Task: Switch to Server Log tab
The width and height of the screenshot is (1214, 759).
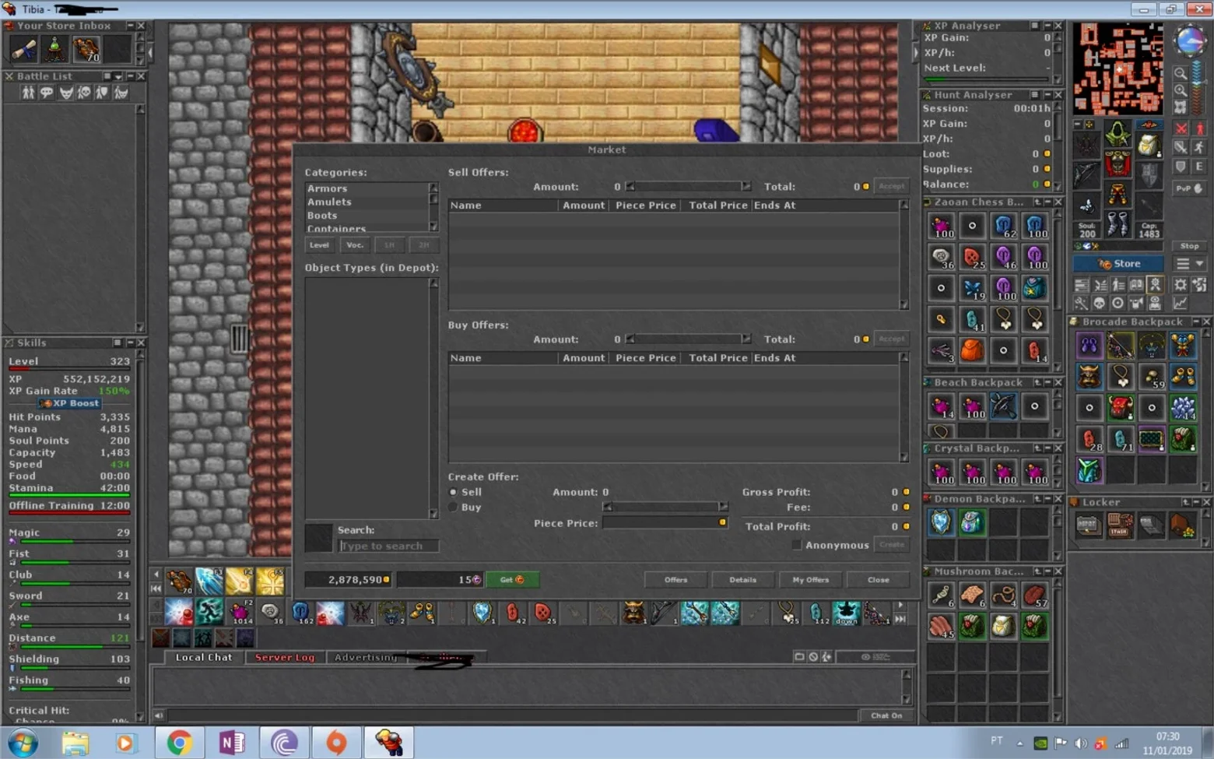Action: 285,658
